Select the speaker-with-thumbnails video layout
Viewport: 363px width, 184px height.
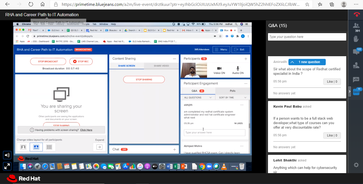(x=36, y=147)
